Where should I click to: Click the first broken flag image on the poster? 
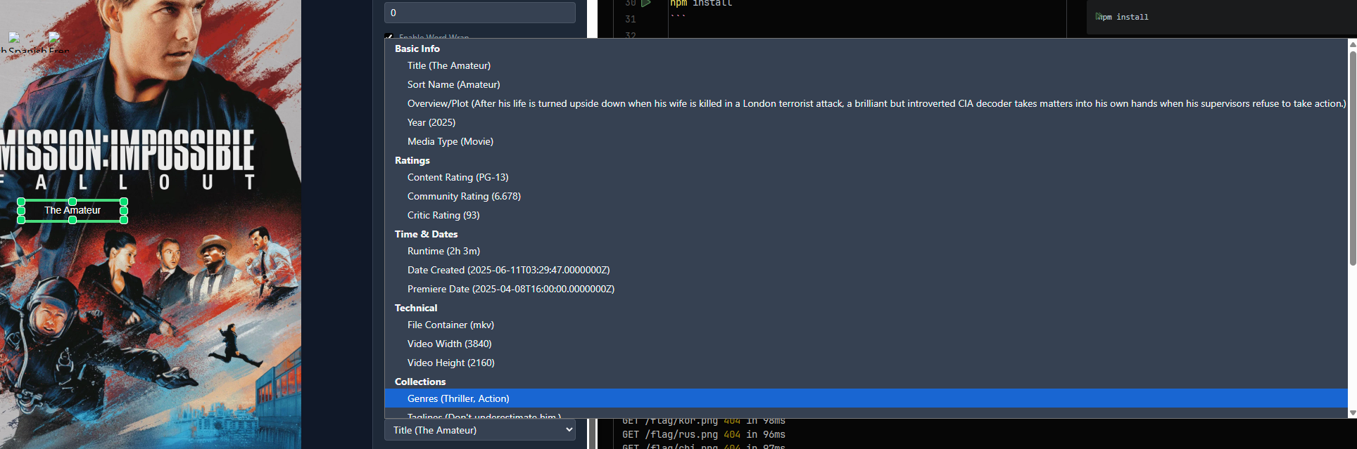click(14, 37)
